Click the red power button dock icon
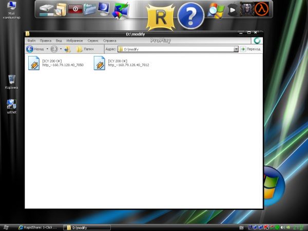308x231 pixels. tap(75, 9)
